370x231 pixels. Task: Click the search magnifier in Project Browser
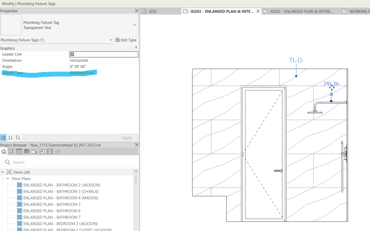click(7, 162)
